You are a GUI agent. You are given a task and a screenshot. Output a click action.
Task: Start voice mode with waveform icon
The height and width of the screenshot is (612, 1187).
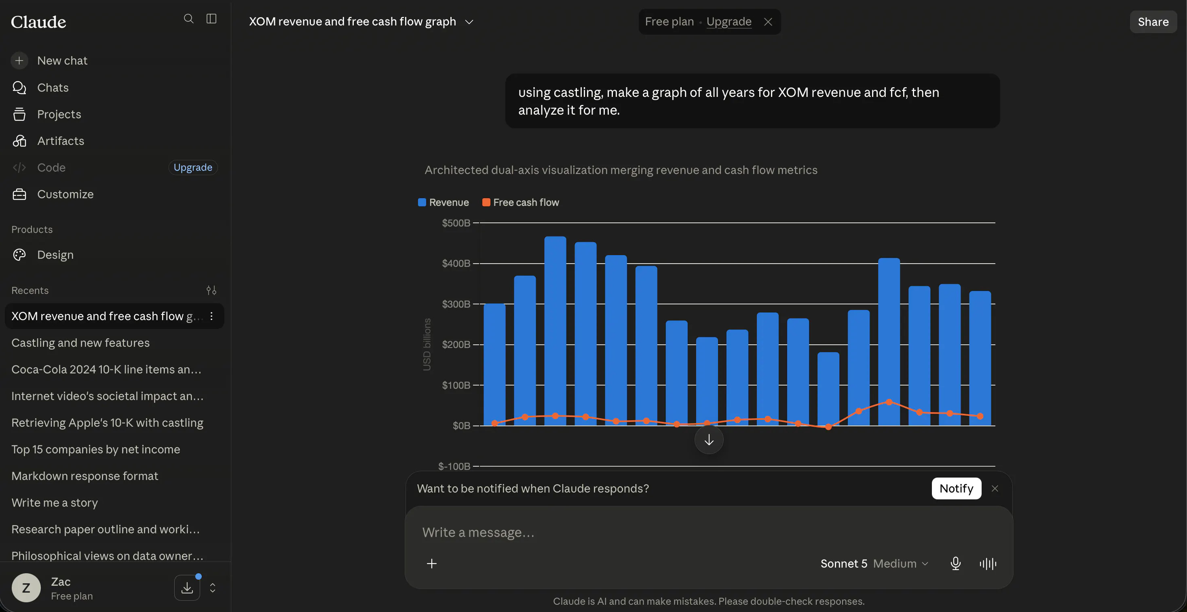click(988, 564)
